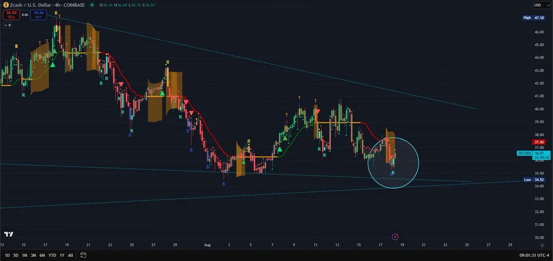Expand the collapsed 9 indicators legend
Screen dimensions: 553x261
coord(7,25)
